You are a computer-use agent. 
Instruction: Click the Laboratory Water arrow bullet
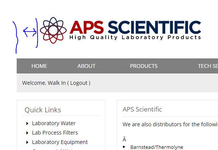tap(27, 124)
